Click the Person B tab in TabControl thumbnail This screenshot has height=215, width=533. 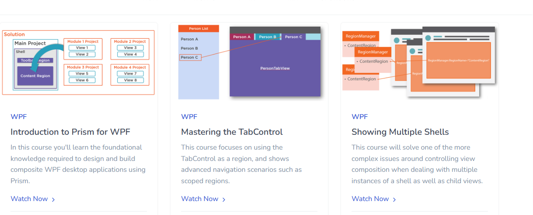pyautogui.click(x=267, y=37)
